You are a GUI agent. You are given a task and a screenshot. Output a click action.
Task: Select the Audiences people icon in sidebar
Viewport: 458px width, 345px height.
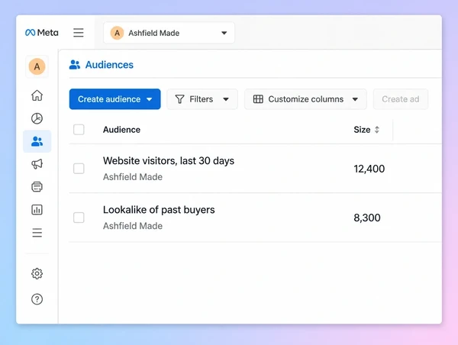point(37,141)
